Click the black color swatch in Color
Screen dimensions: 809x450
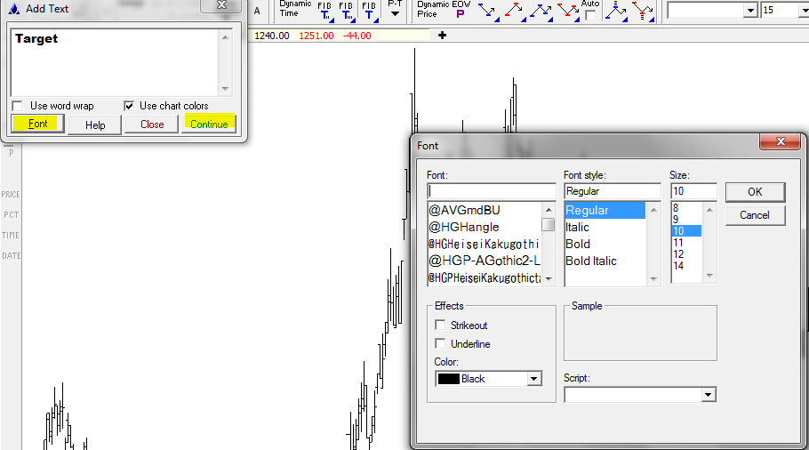point(448,379)
